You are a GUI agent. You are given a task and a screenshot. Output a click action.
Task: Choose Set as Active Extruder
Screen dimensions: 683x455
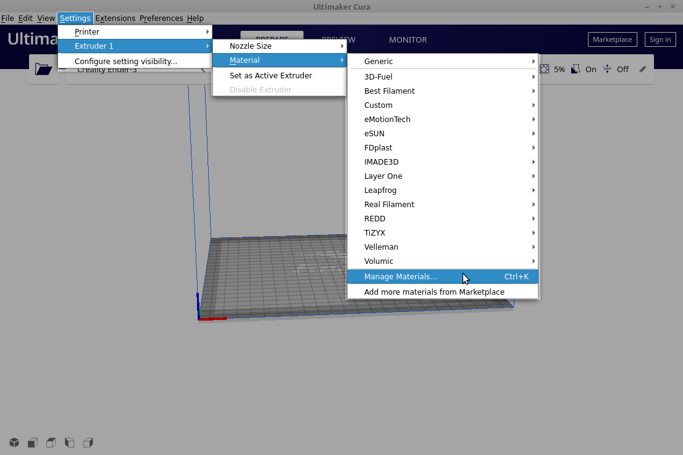point(280,76)
